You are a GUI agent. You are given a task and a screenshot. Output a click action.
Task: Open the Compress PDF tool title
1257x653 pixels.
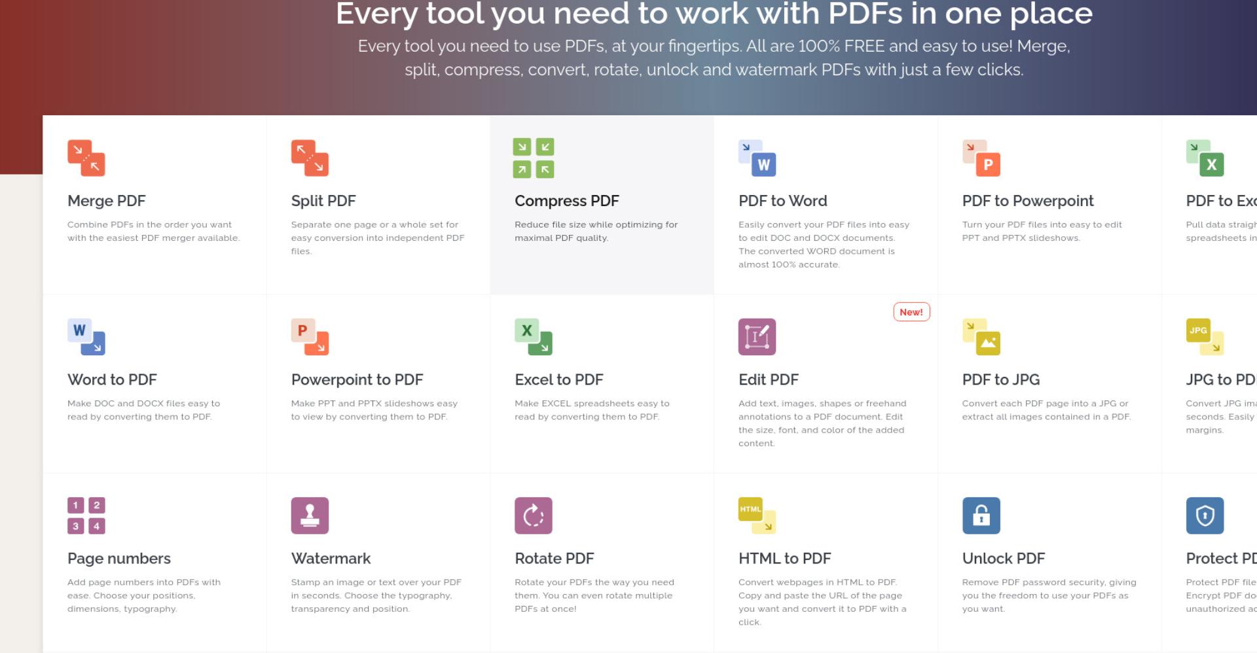567,201
